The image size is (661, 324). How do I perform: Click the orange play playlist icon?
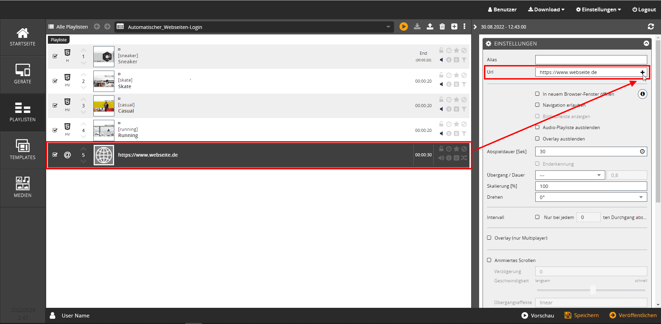(403, 27)
